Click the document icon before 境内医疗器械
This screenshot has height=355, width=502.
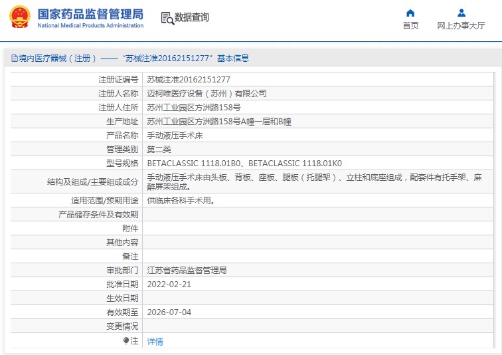click(15, 59)
